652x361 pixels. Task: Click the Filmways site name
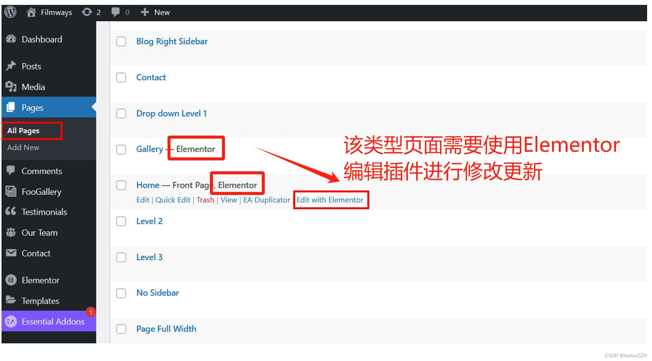(x=56, y=12)
